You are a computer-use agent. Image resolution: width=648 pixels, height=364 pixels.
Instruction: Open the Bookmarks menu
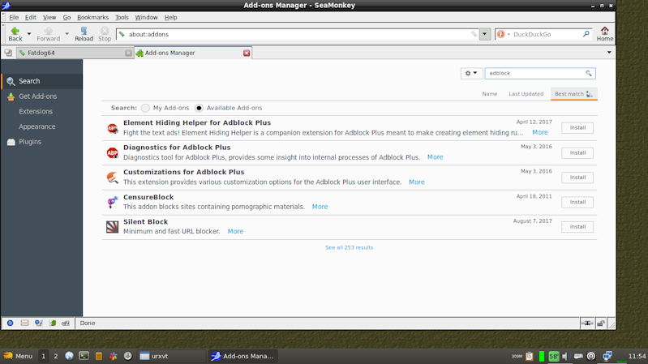[92, 17]
